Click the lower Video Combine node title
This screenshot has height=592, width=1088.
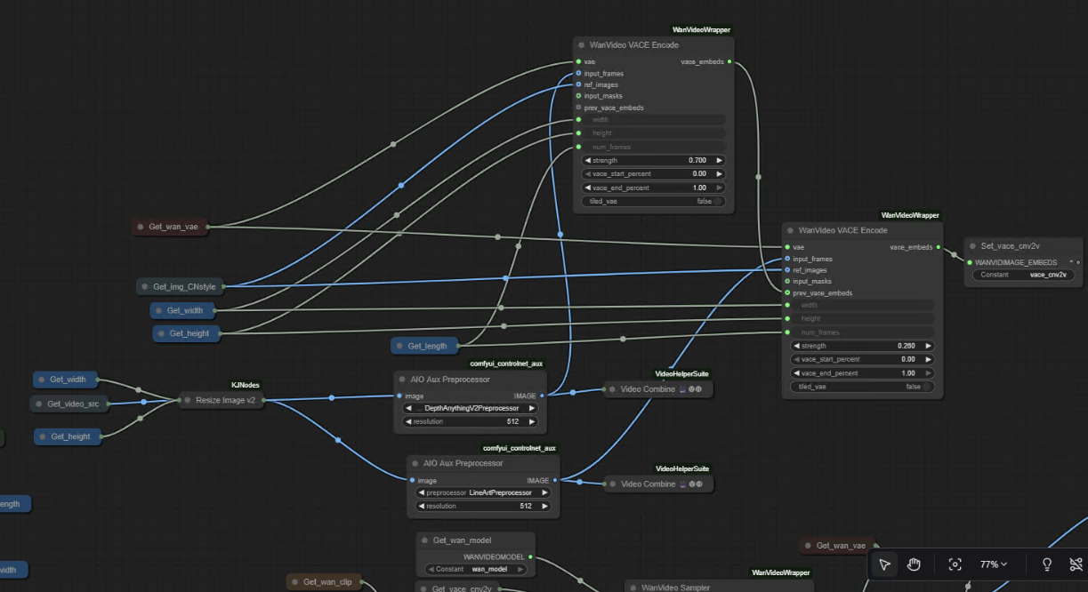pyautogui.click(x=648, y=484)
